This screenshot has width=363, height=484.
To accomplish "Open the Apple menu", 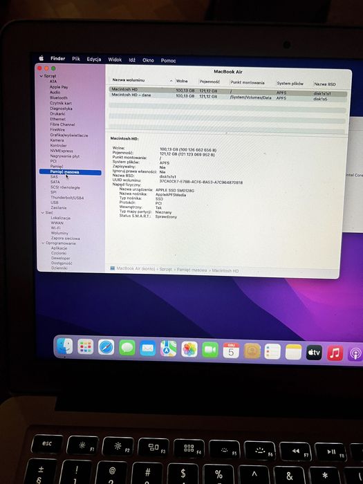I will (41, 57).
